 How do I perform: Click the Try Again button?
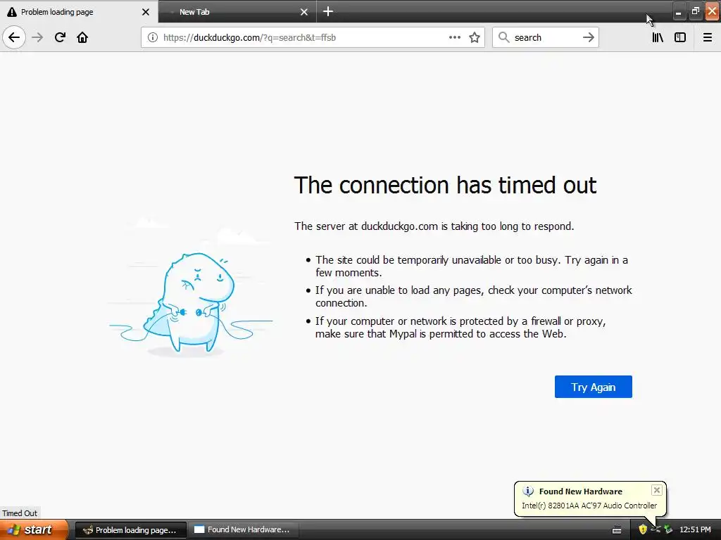click(x=593, y=387)
